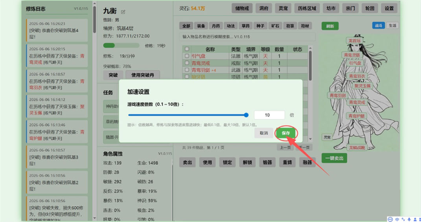Open the 筑基4层 breakthrough log entry
The image size is (421, 222).
pos(57,30)
